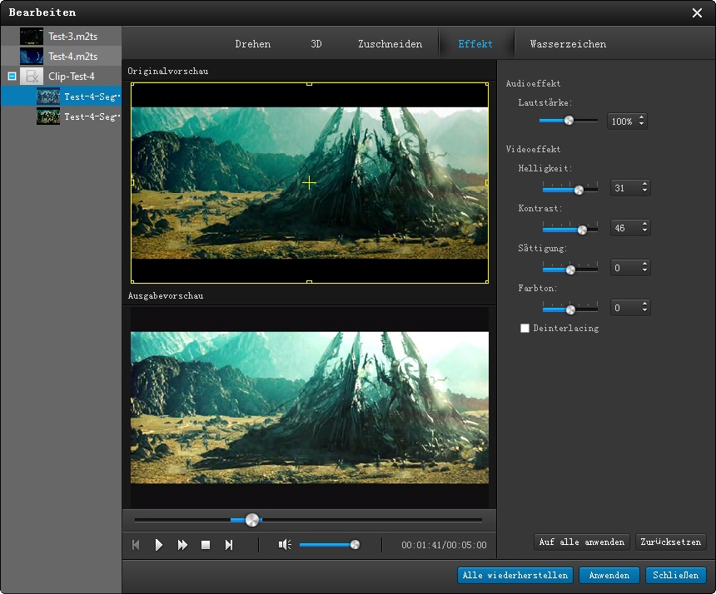
Task: Jump to previous frame in player
Action: (x=136, y=545)
